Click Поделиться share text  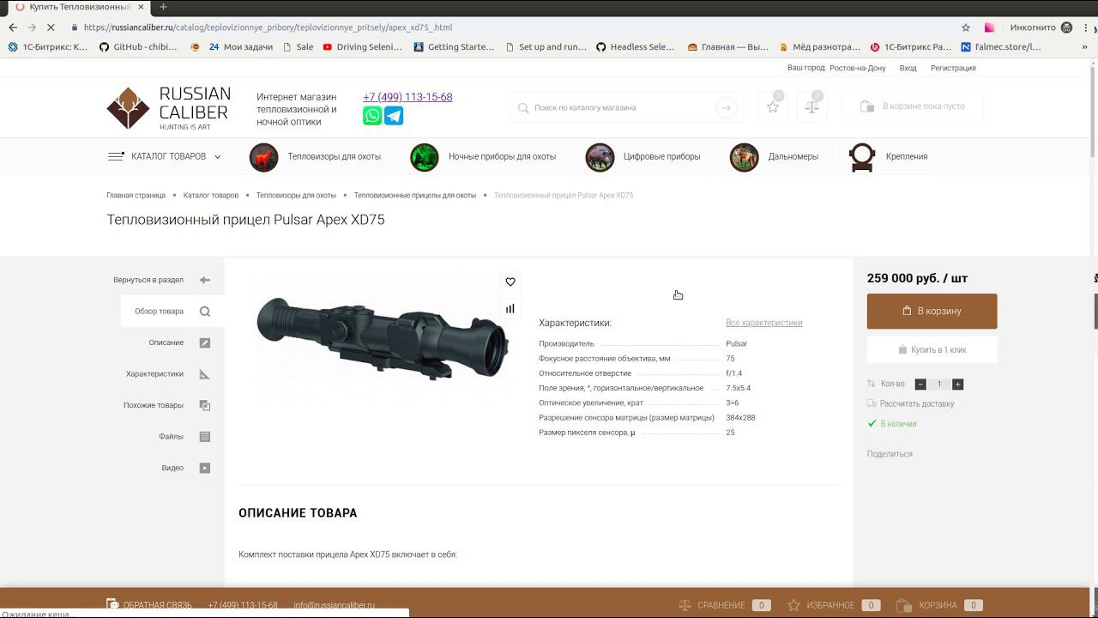click(x=890, y=454)
